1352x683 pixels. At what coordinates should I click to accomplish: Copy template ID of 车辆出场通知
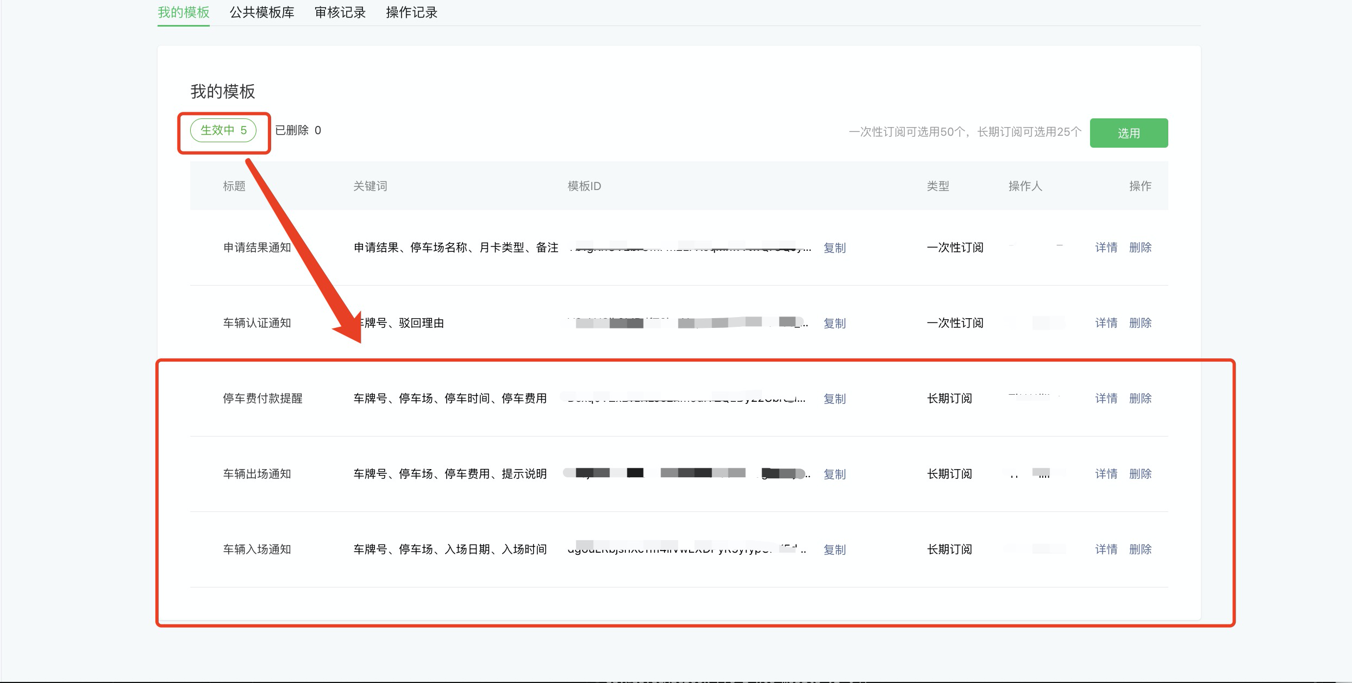835,475
